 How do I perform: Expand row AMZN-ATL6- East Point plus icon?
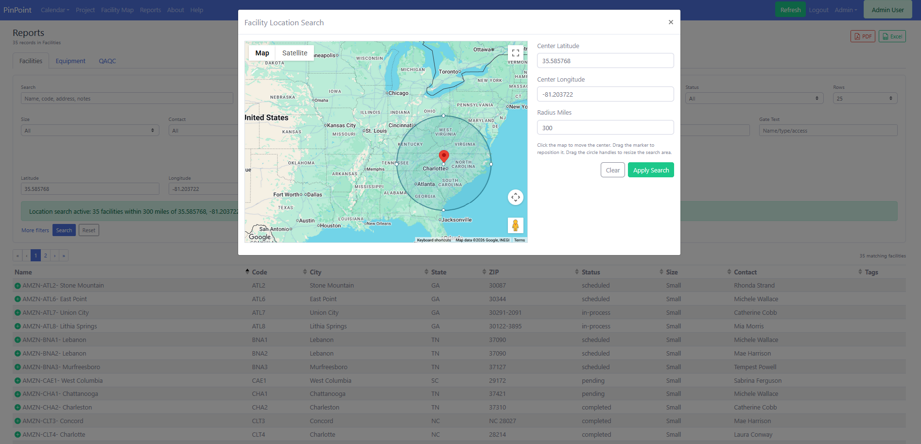pos(17,299)
